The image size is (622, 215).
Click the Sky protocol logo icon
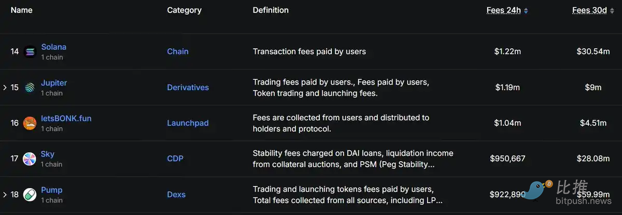click(x=30, y=159)
